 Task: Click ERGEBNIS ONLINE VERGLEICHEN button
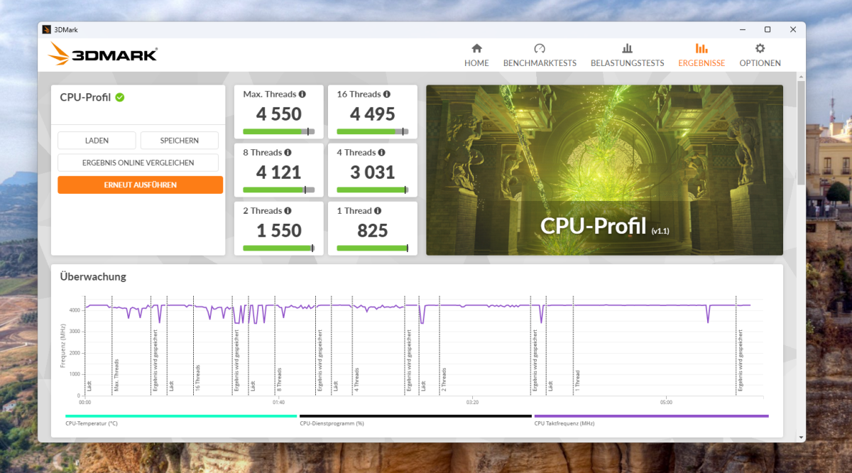pos(138,163)
